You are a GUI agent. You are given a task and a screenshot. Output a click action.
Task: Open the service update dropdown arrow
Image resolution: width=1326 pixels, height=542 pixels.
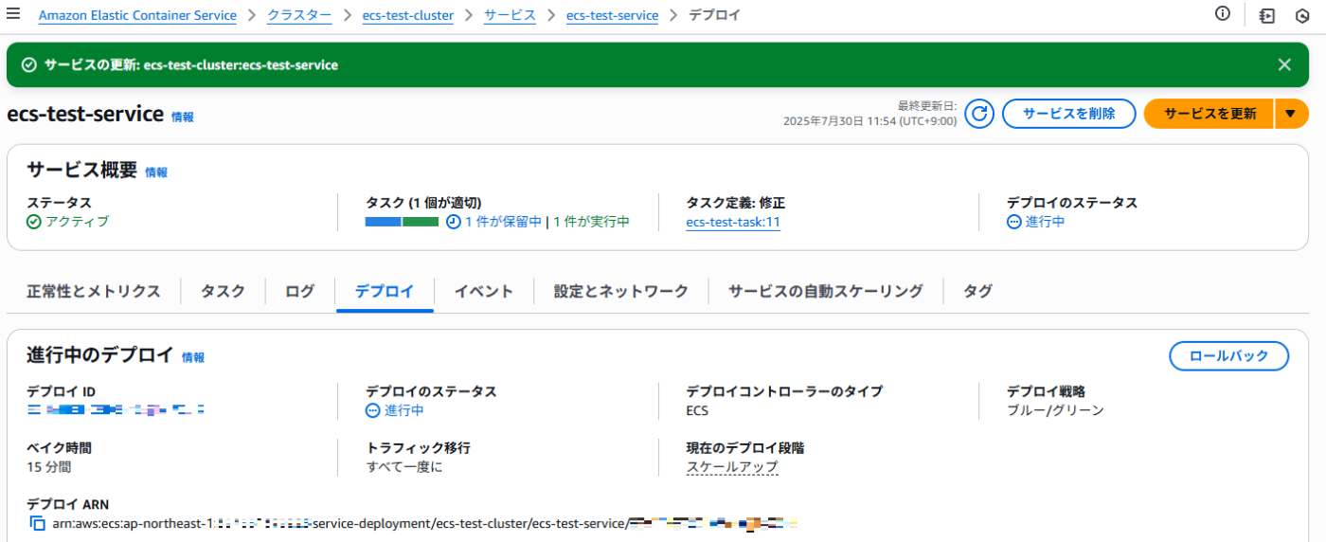[x=1291, y=114]
